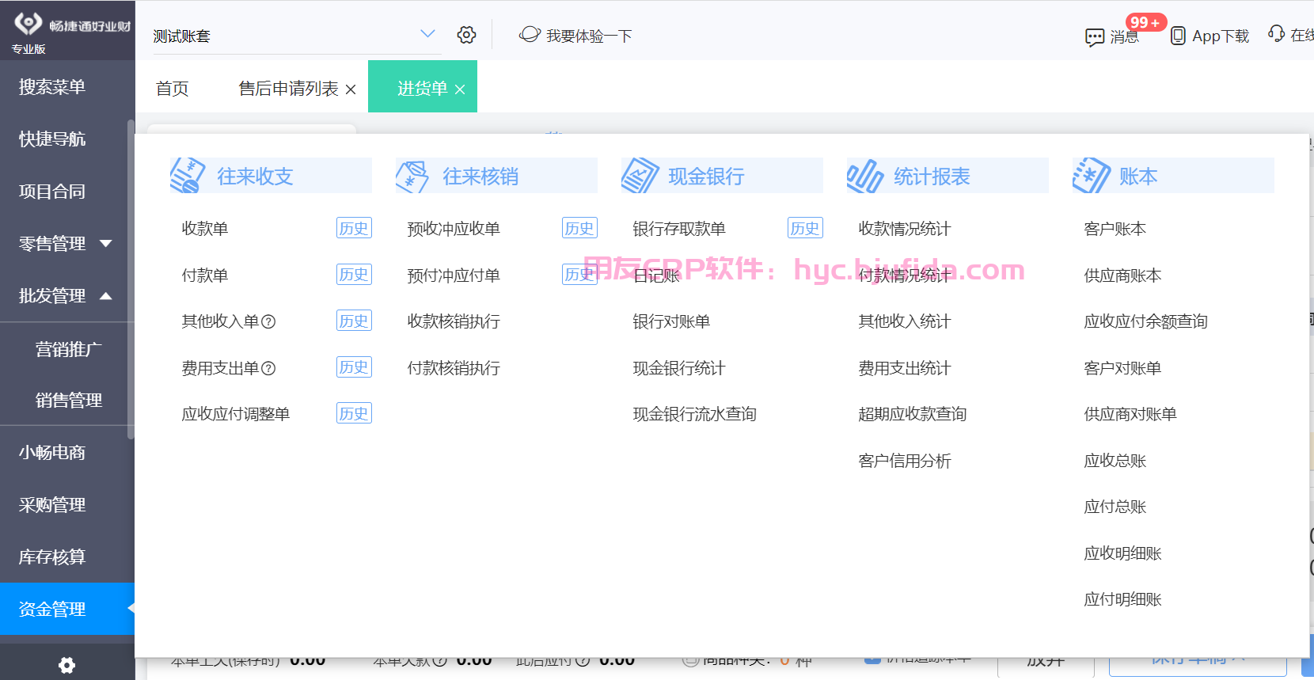Click the 统计报表 chart icon
This screenshot has height=680, width=1314.
[x=865, y=176]
